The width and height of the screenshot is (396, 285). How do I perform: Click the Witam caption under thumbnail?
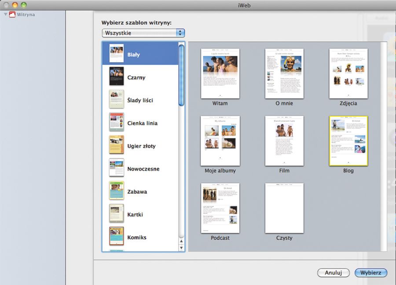coord(220,103)
